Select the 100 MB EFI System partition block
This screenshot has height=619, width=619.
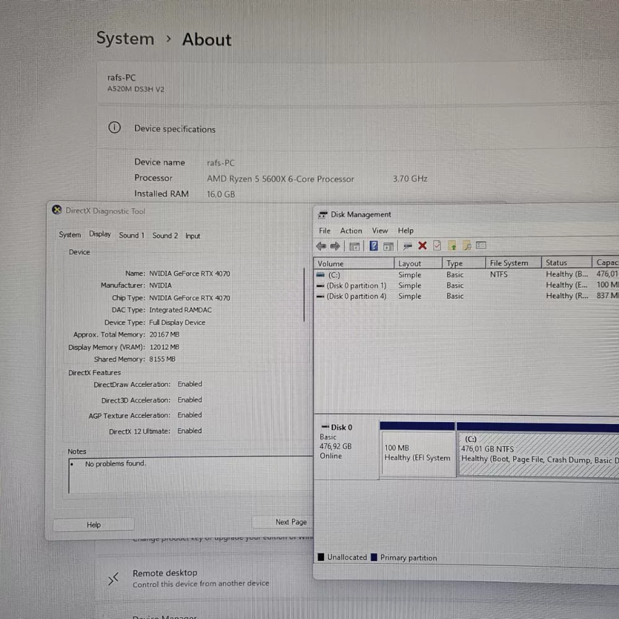tap(417, 453)
